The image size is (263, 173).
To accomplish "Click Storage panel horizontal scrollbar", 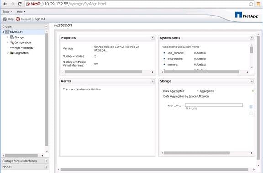I will [x=197, y=153].
